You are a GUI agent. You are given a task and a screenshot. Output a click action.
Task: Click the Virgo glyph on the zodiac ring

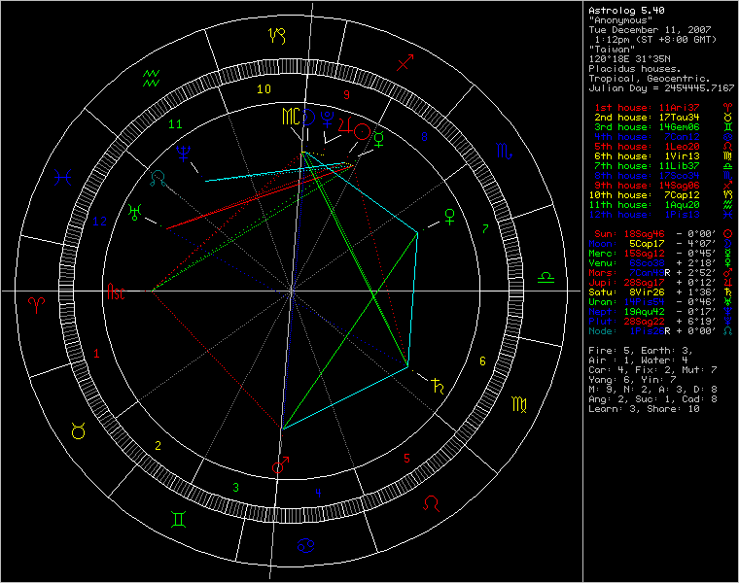click(x=519, y=404)
